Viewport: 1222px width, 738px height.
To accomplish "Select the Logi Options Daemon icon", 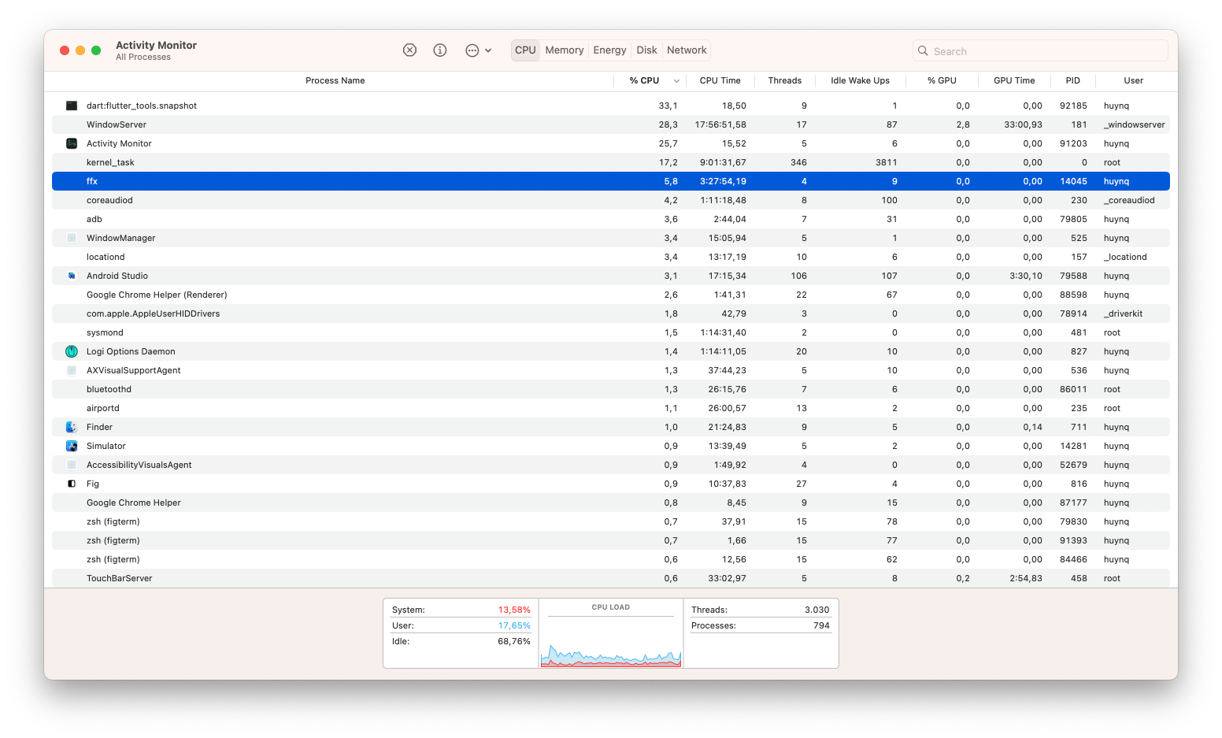I will (71, 351).
